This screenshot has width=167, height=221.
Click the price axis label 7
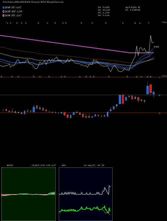pyautogui.click(x=160, y=78)
